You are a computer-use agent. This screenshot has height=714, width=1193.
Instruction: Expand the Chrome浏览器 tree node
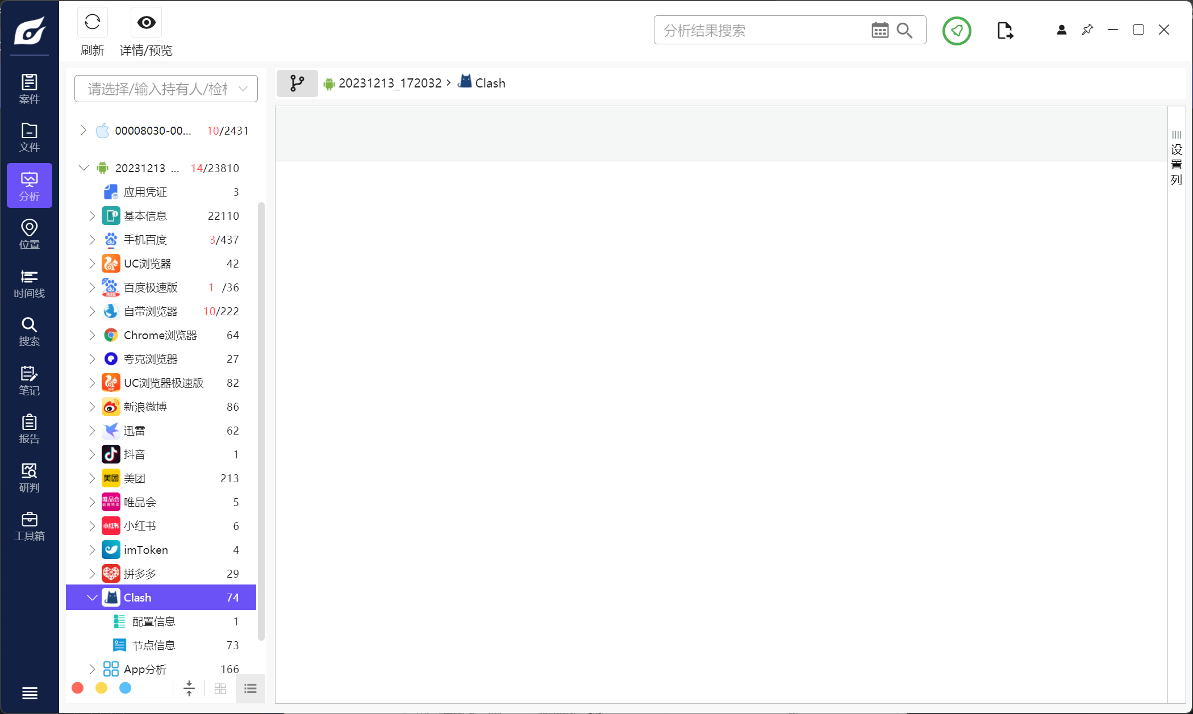pos(92,335)
